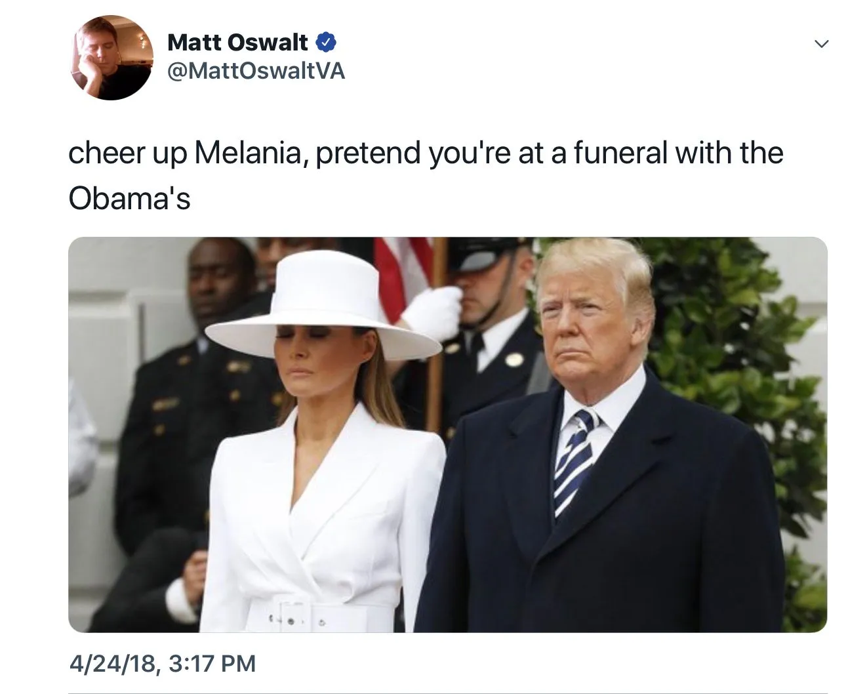This screenshot has height=694, width=867.
Task: Click the @MattOswaltVA handle
Action: [256, 71]
